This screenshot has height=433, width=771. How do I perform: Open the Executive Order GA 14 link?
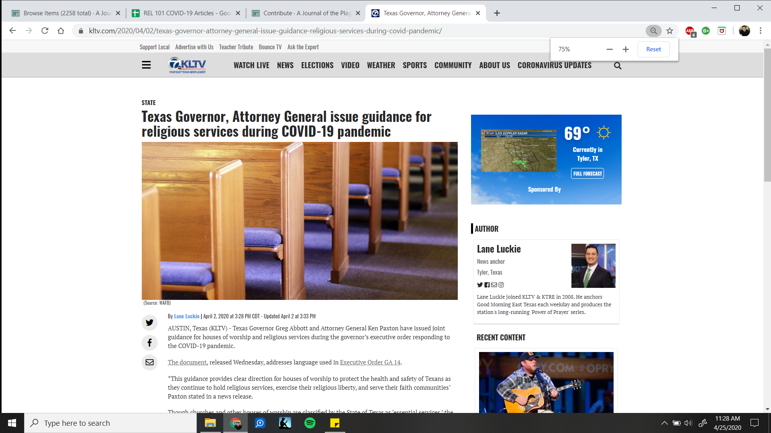[370, 362]
